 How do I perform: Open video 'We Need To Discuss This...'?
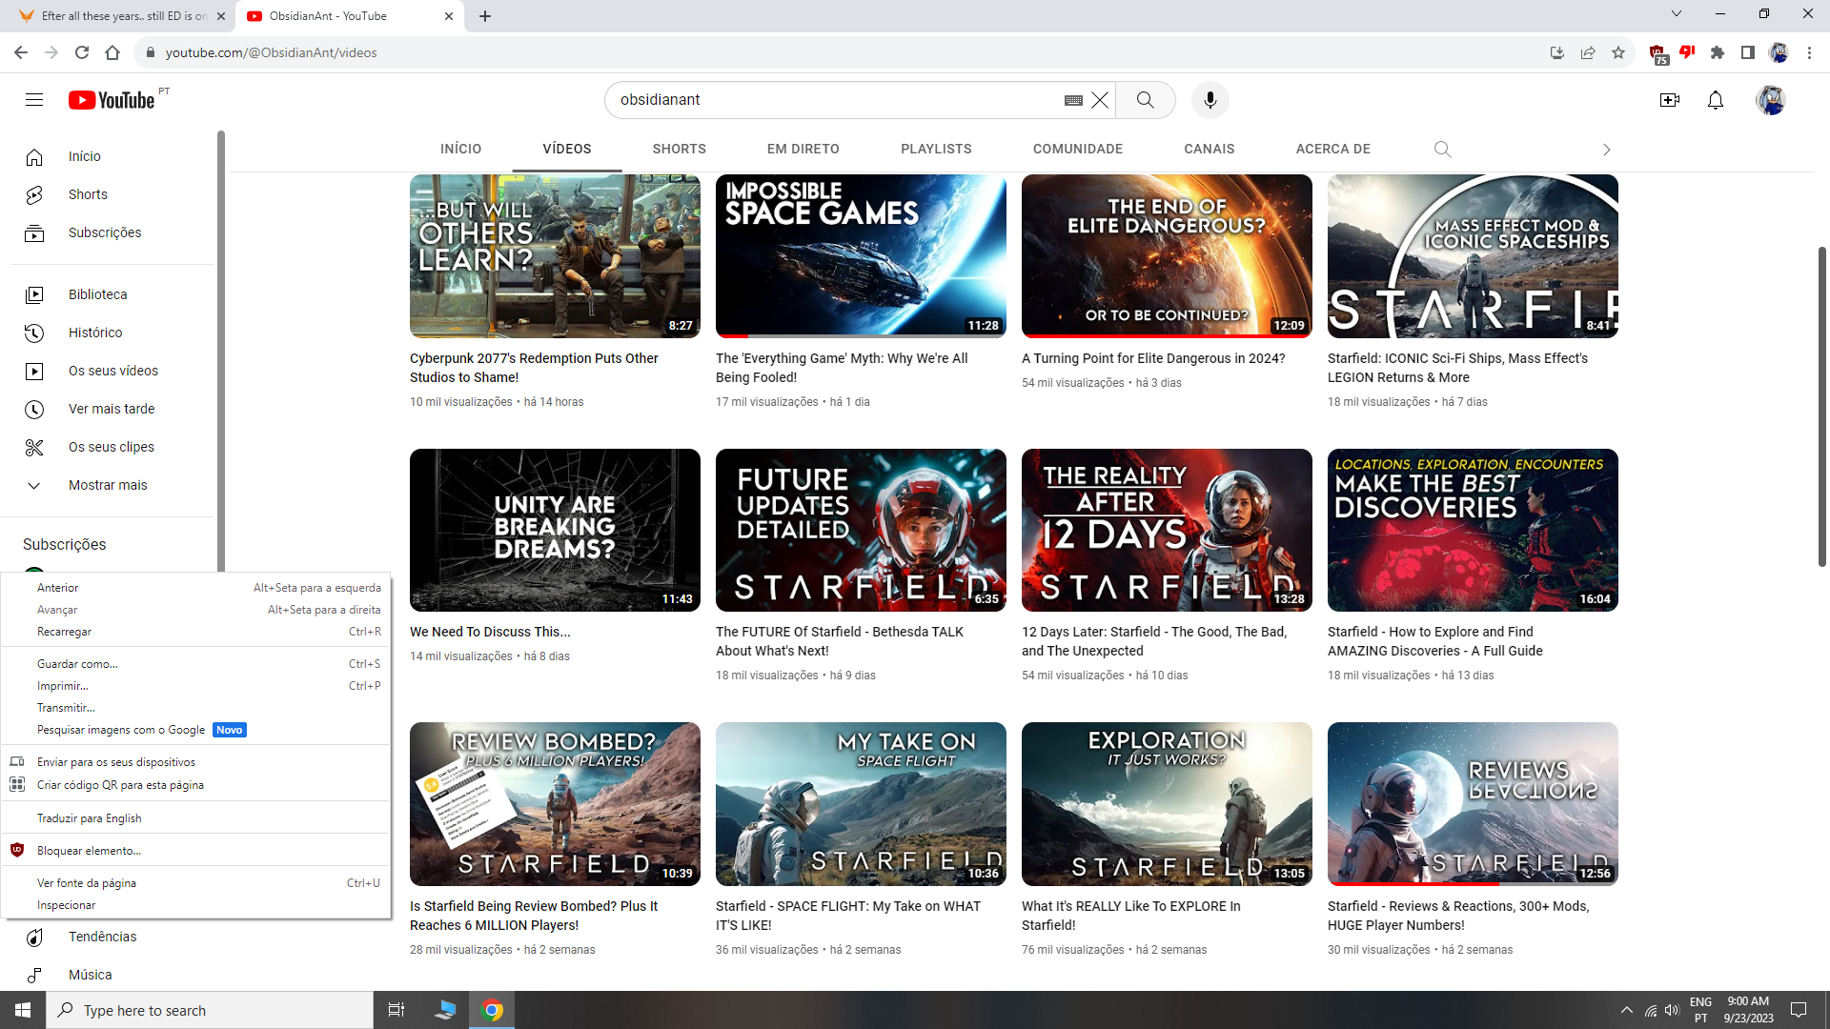pos(490,632)
